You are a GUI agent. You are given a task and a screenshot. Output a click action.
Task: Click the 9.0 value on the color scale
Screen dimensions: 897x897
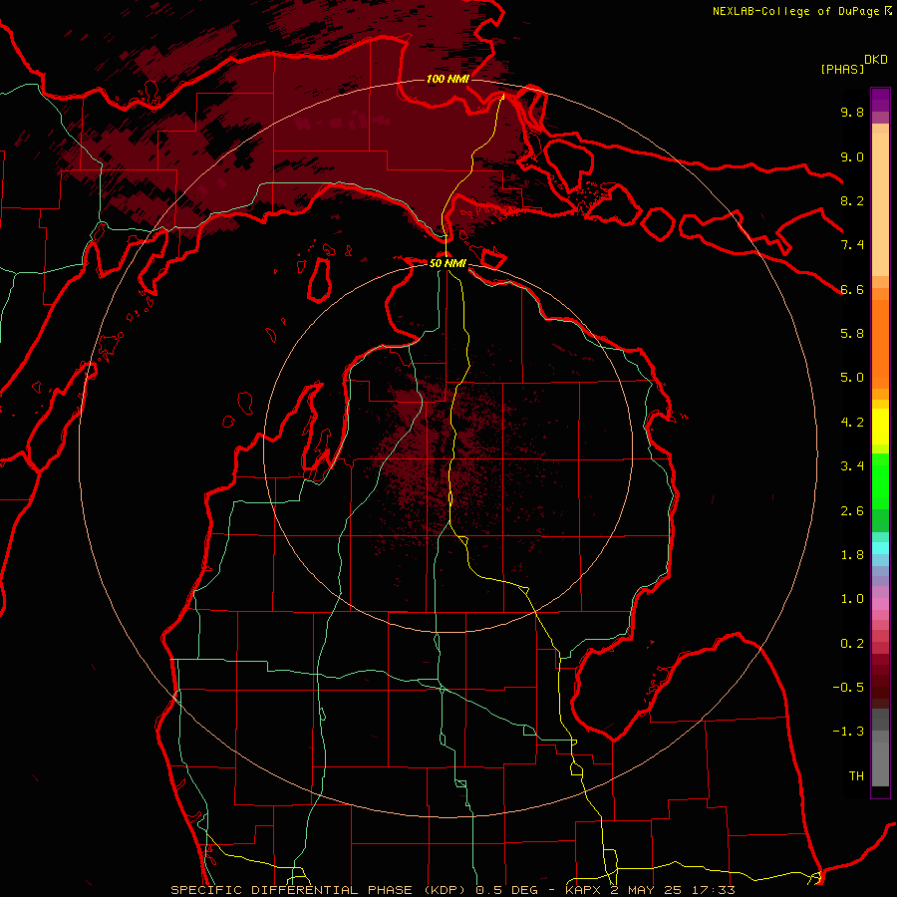coord(852,157)
